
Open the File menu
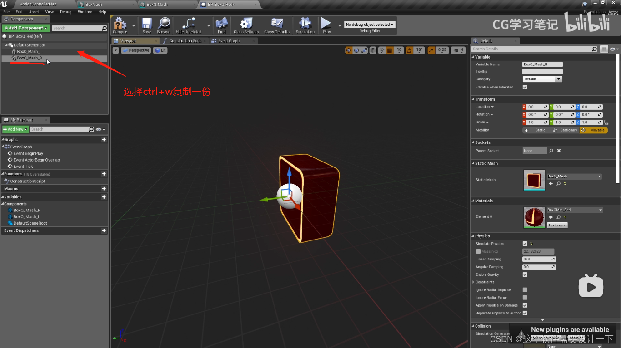tap(6, 12)
